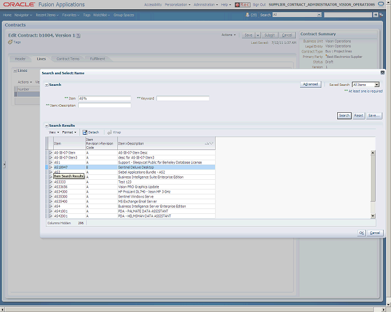Viewport: 391px width, 312px height.
Task: Select item AS42001 in results
Action: [x=60, y=216]
